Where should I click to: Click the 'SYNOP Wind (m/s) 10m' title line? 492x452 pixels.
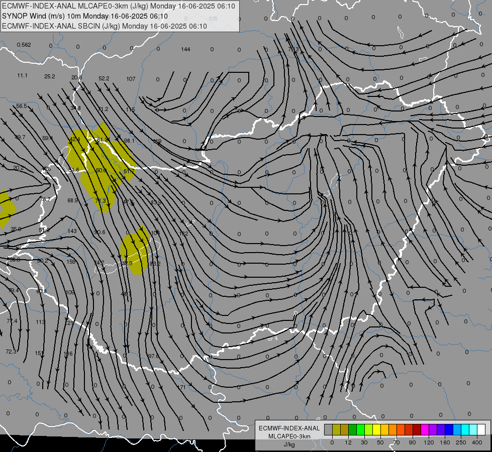click(x=85, y=16)
